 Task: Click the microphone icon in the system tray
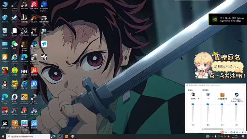point(216,137)
